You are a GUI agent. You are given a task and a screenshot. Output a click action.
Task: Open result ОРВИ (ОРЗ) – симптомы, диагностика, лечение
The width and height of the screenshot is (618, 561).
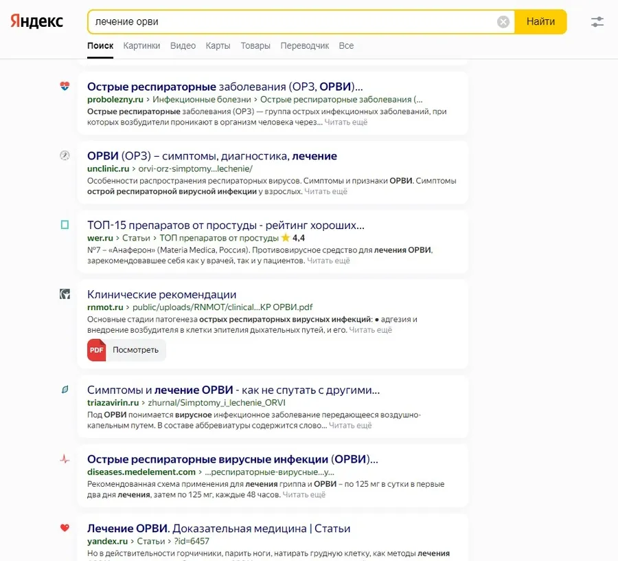point(212,156)
